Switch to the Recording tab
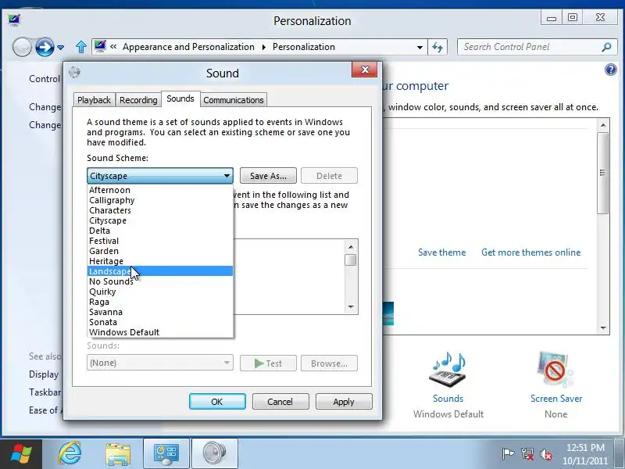 tap(138, 100)
